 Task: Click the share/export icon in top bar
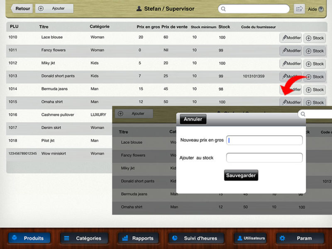299,9
